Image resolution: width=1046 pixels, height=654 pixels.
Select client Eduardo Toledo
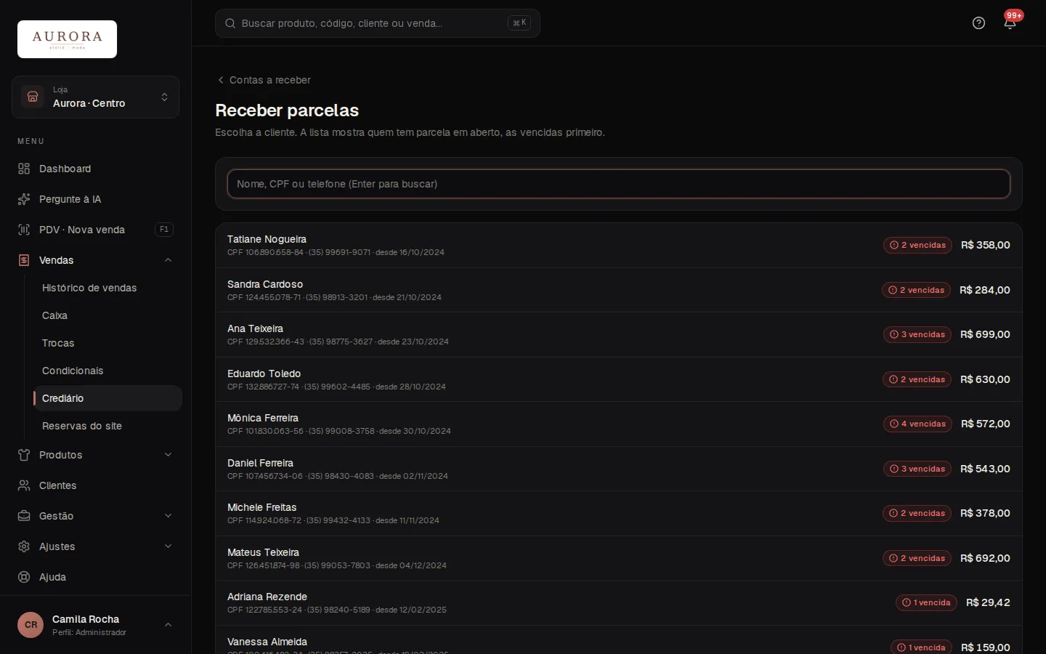point(619,379)
